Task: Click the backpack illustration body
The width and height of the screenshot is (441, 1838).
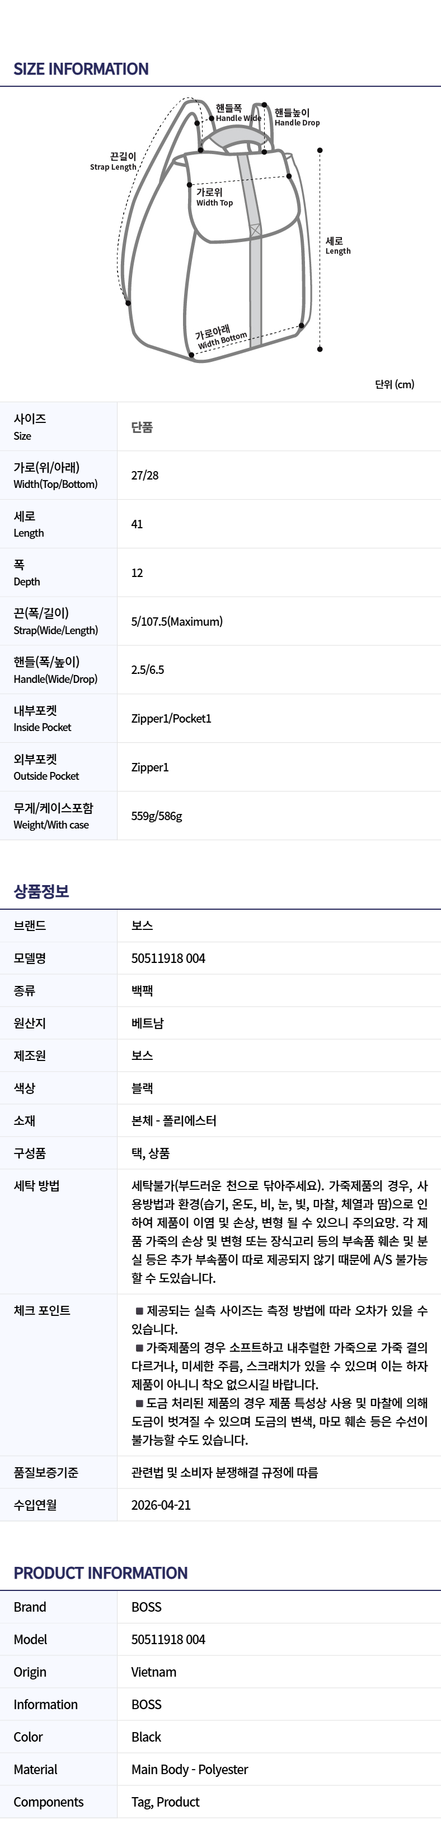Action: [221, 285]
